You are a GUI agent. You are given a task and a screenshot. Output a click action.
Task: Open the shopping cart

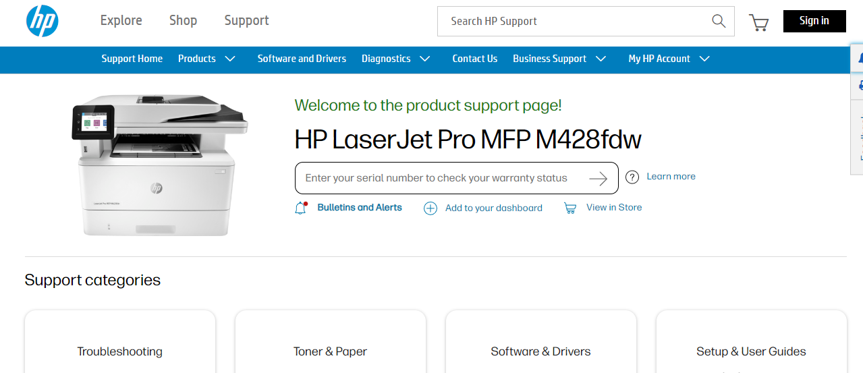[759, 22]
